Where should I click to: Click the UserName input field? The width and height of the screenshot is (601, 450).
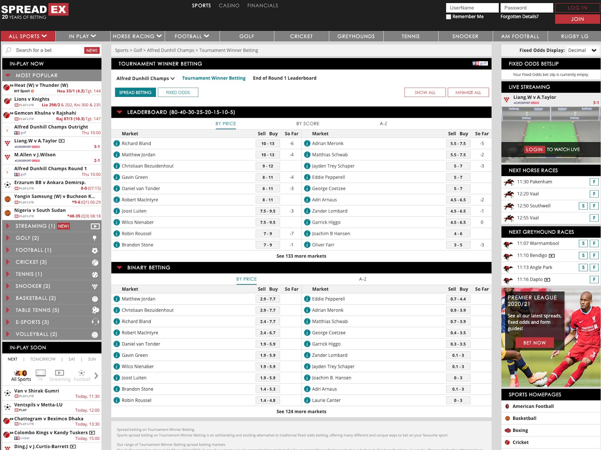point(472,8)
